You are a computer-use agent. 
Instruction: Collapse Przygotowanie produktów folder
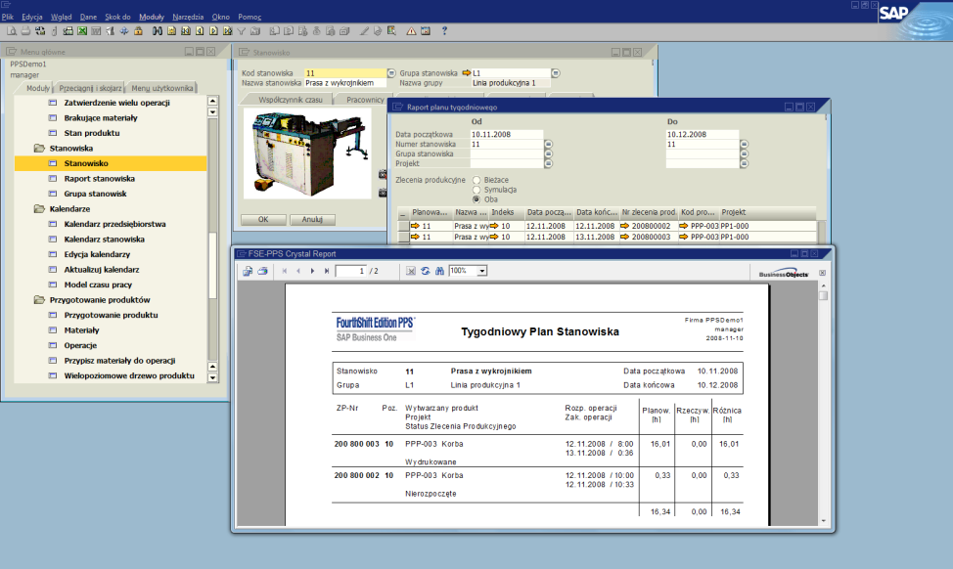pos(39,300)
